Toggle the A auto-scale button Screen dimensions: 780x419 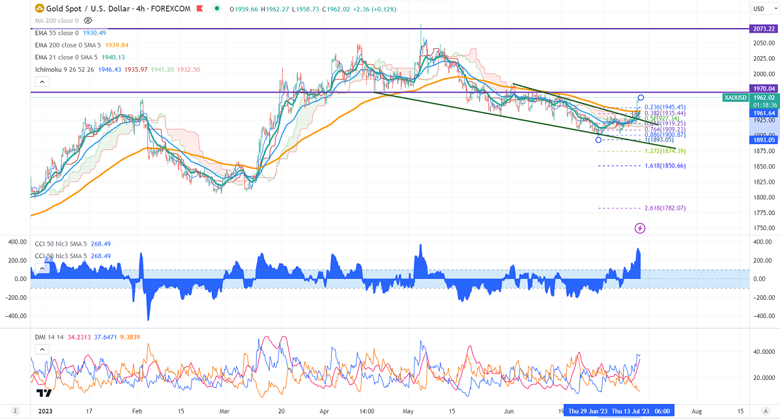point(765,411)
